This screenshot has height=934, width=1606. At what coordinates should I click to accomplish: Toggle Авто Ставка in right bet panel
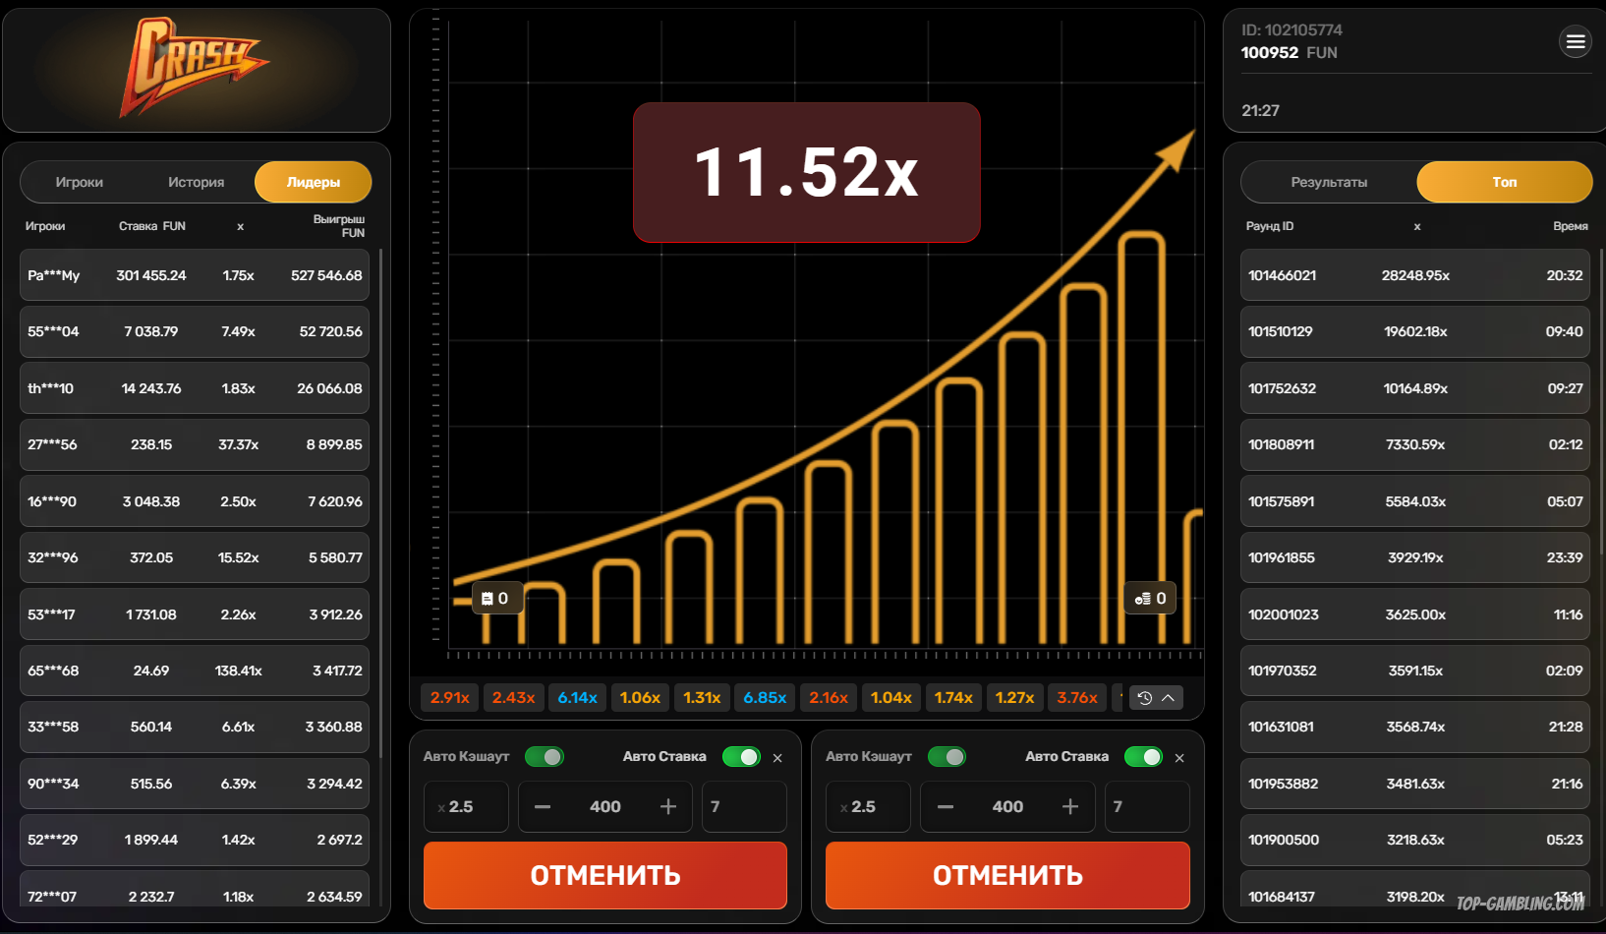(1143, 757)
